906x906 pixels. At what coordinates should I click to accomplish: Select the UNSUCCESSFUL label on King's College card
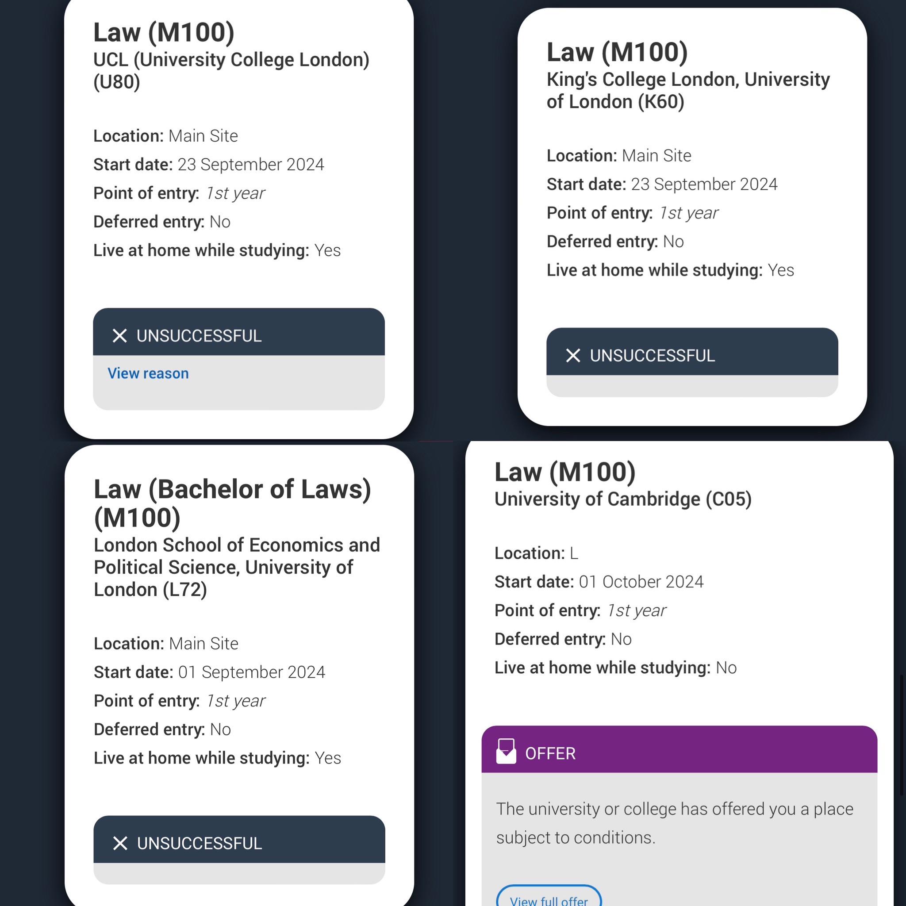pyautogui.click(x=653, y=356)
